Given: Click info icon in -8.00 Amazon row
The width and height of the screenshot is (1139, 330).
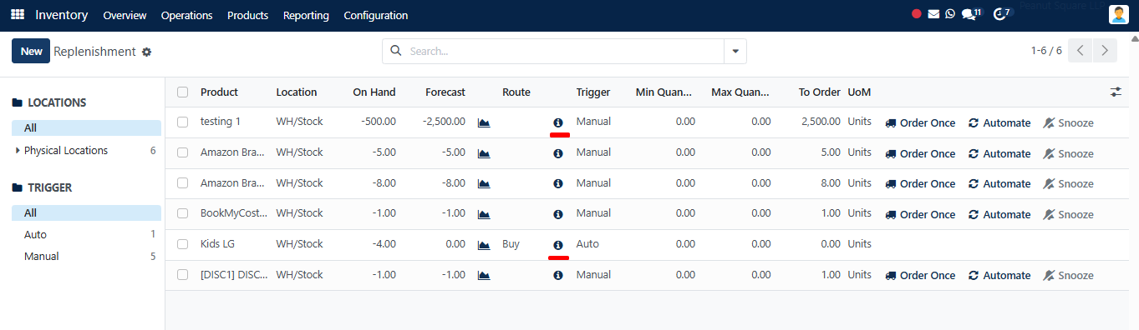Looking at the screenshot, I should coord(558,183).
